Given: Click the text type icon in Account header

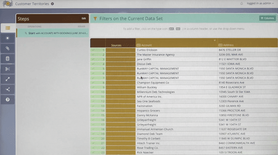Looking at the screenshot, I should [x=139, y=45].
